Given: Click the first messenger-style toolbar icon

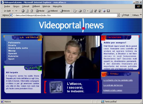Looking at the screenshot, I should point(95,11).
